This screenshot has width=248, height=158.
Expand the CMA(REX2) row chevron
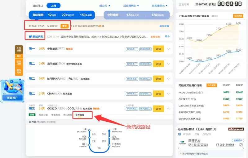(x=168, y=94)
